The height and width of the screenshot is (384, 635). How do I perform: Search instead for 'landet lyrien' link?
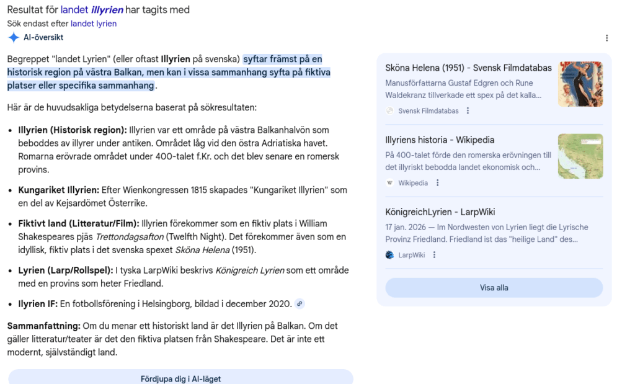94,24
